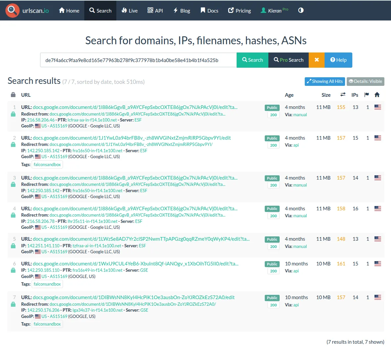
Task: Click falconsandbox tag in result 7
Action: tap(47, 324)
